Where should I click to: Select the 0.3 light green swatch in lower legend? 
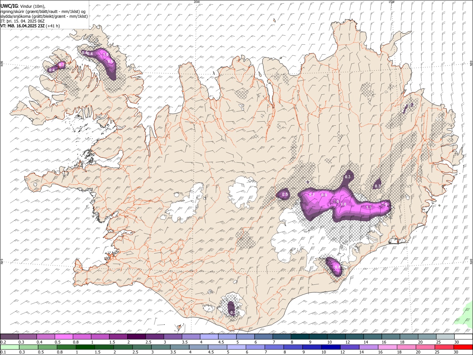[28, 347]
